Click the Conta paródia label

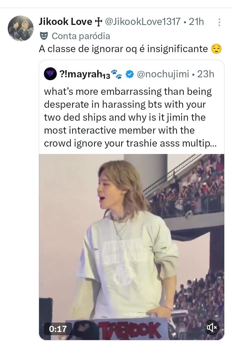pyautogui.click(x=81, y=36)
